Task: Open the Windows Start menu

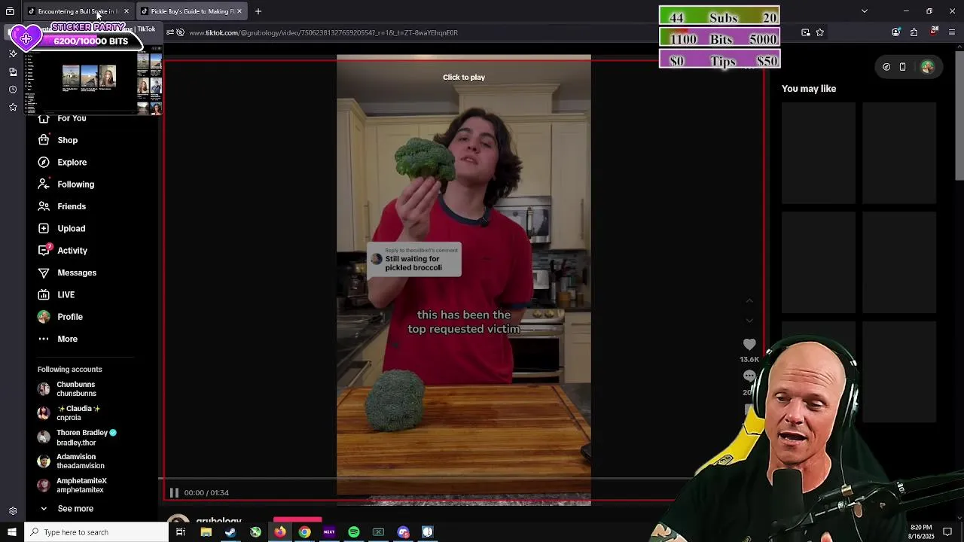Action: point(11,532)
